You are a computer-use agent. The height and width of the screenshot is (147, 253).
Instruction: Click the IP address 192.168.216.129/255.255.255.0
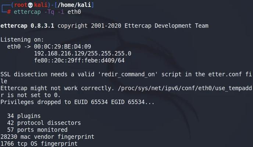coord(83,54)
